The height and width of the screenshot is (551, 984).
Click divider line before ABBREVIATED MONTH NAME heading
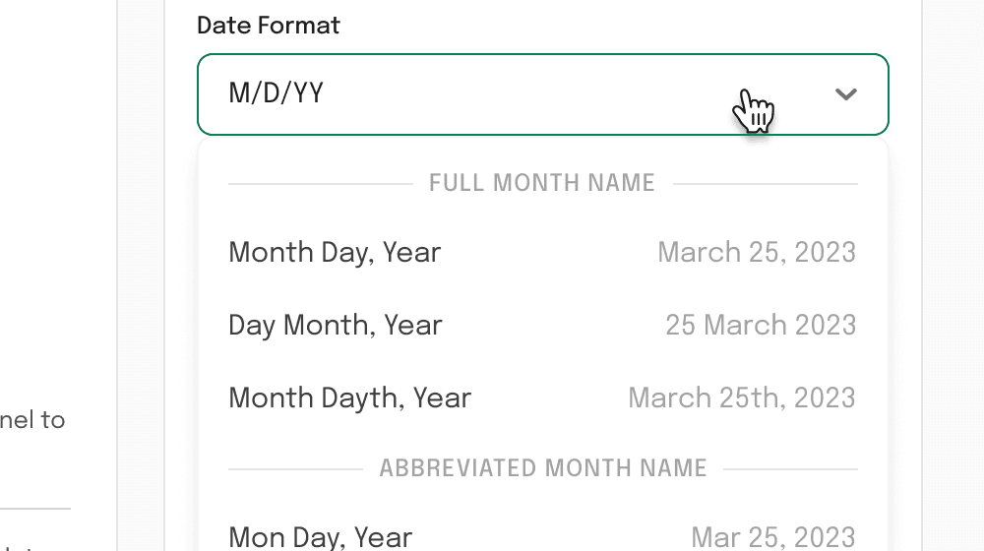click(x=295, y=468)
